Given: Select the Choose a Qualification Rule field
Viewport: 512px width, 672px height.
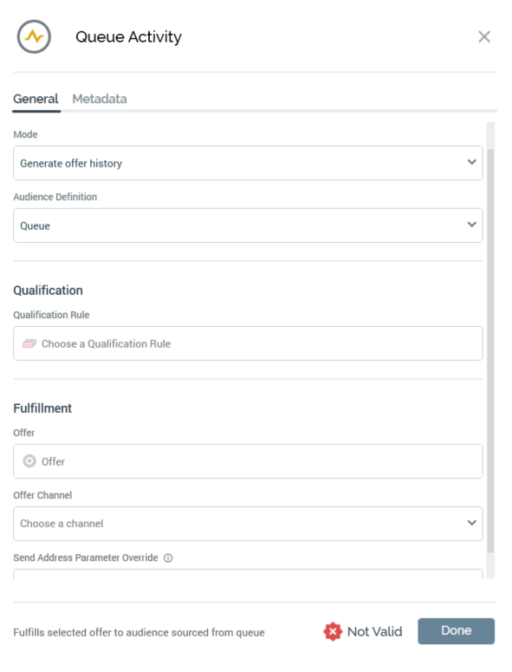Looking at the screenshot, I should pos(248,343).
